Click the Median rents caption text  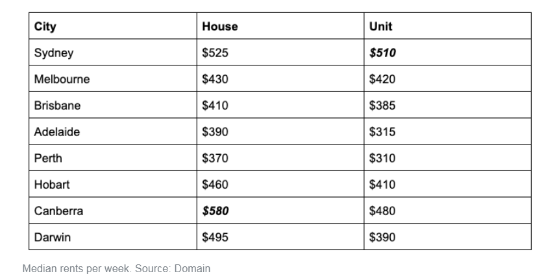point(116,269)
